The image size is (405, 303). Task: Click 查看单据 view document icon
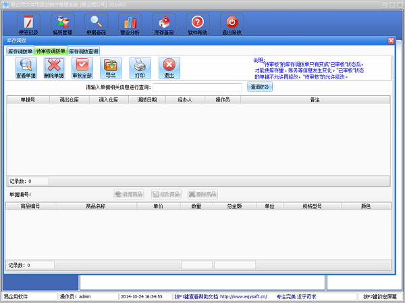(26, 68)
